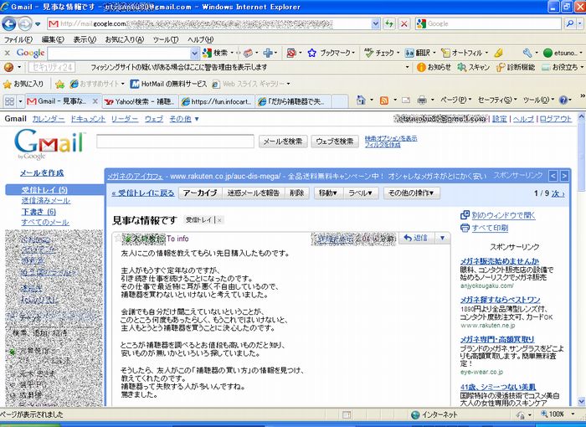Screen dimensions: 586x427
Task: Switch to the 「だから補聴器で失 tab
Action: point(293,101)
